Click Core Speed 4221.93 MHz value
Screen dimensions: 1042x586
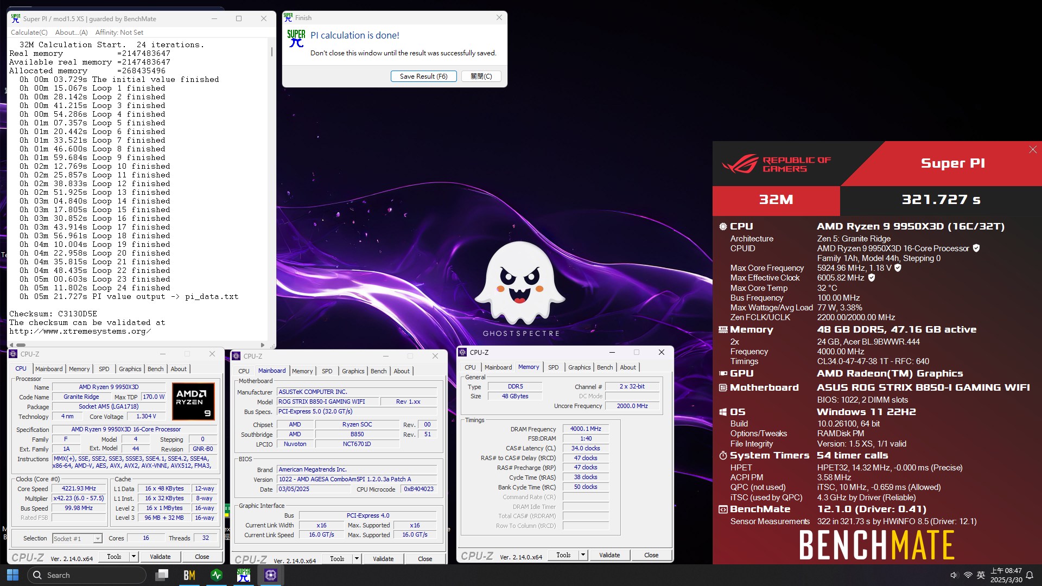(x=79, y=488)
